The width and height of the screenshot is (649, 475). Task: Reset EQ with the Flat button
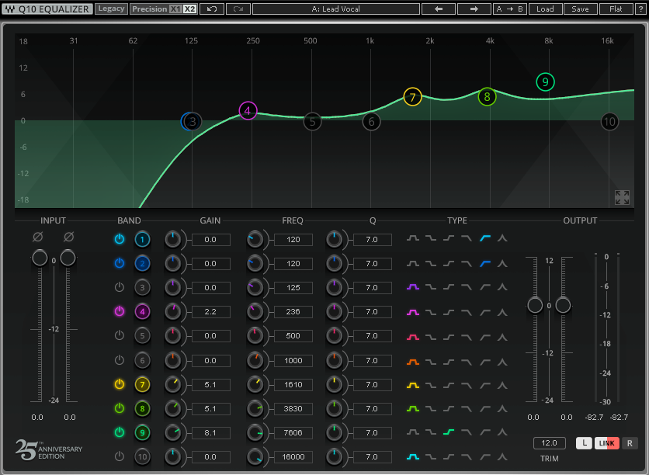click(x=616, y=9)
